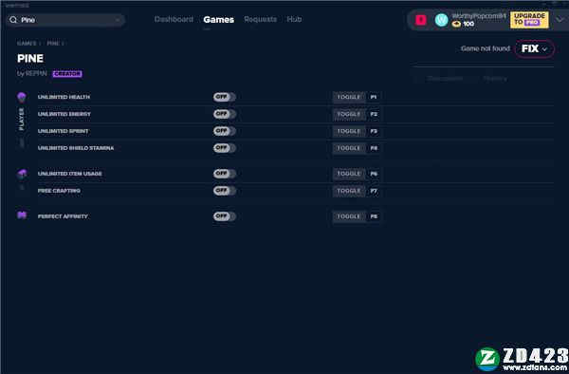The height and width of the screenshot is (374, 569).
Task: Click the F3 hotkey label
Action: click(374, 131)
